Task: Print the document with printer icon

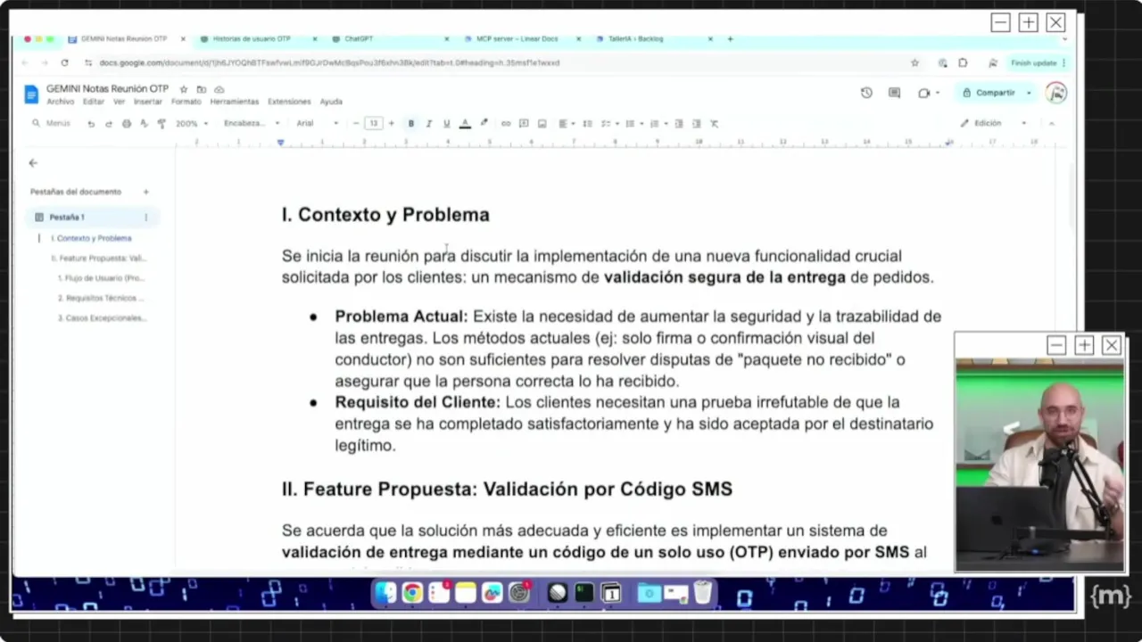Action: click(x=127, y=124)
